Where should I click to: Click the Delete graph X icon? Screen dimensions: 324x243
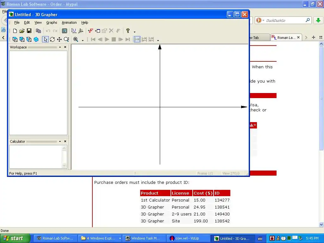pyautogui.click(x=111, y=31)
